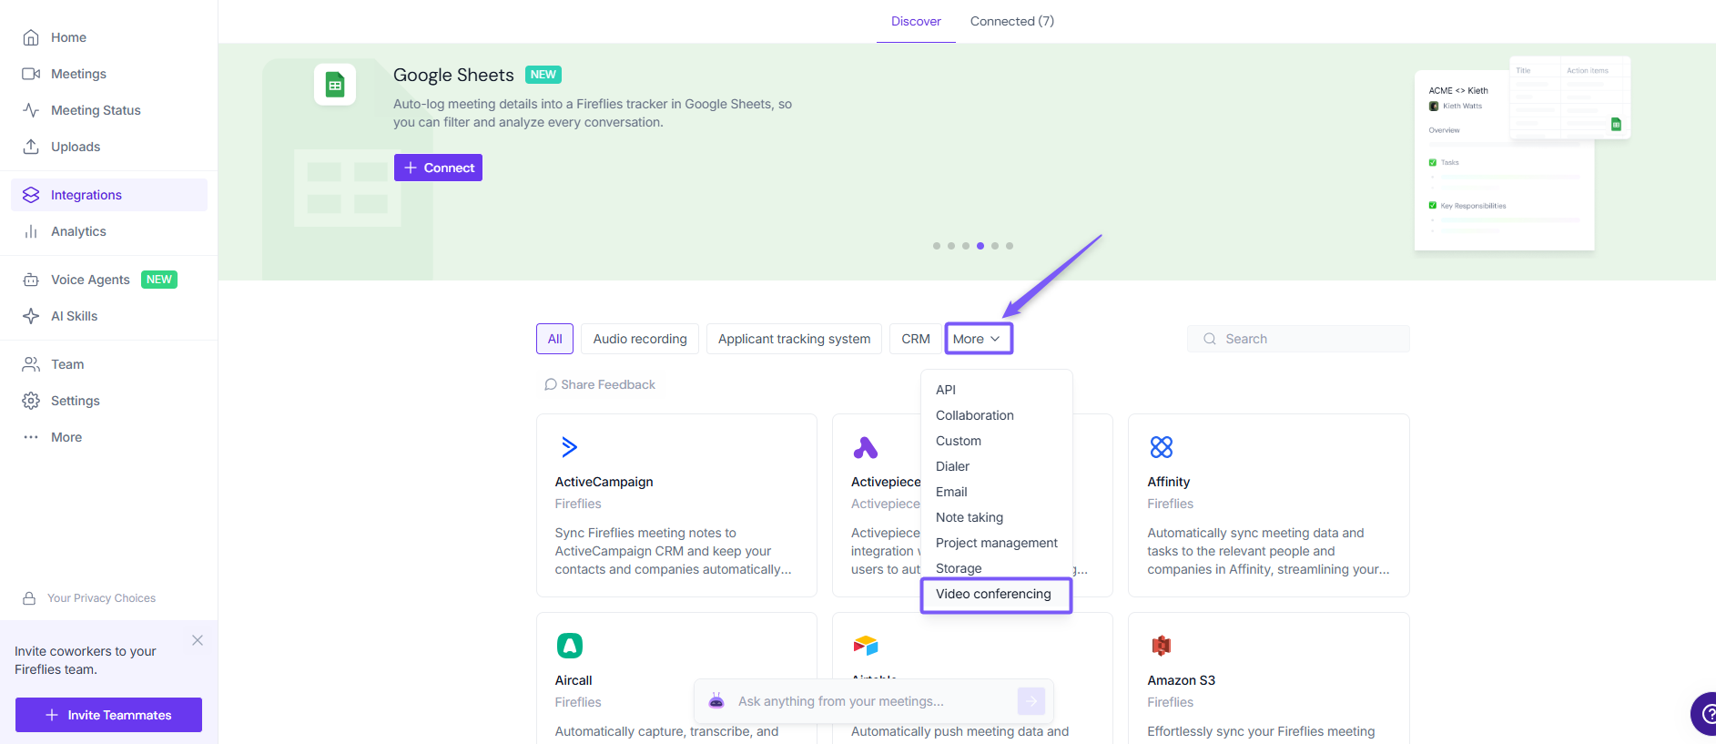Image resolution: width=1716 pixels, height=744 pixels.
Task: Choose Project management category option
Action: [x=996, y=543]
